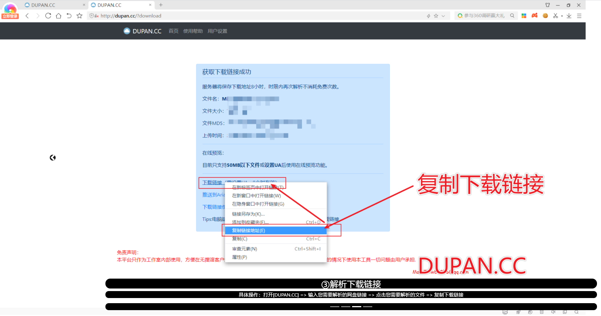The width and height of the screenshot is (601, 316).
Task: Open the 使用帮助 nav link
Action: click(x=193, y=31)
